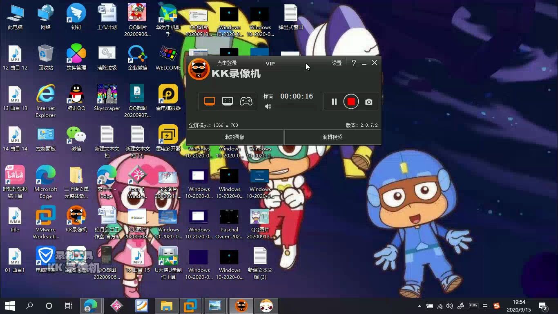The width and height of the screenshot is (558, 314).
Task: Select region recording mode in KK录像机
Action: 228,101
